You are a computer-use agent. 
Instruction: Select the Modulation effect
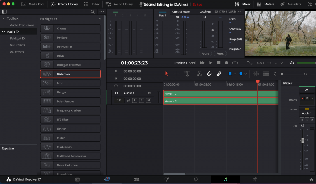[x=70, y=147]
